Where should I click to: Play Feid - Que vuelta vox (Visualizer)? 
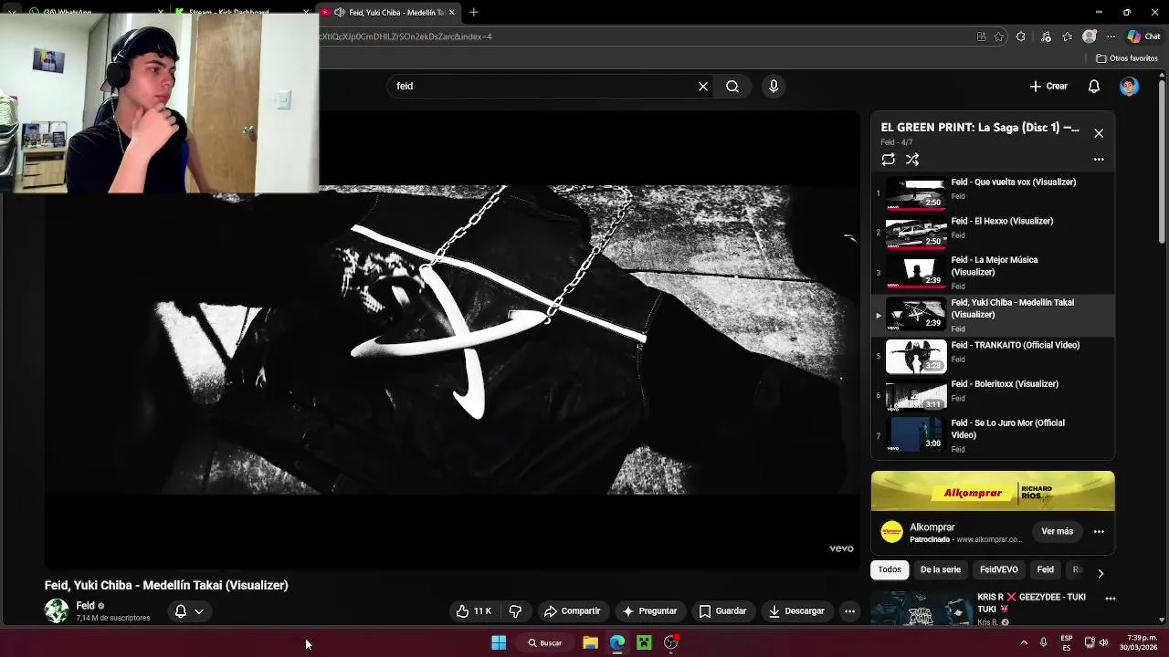tap(993, 193)
